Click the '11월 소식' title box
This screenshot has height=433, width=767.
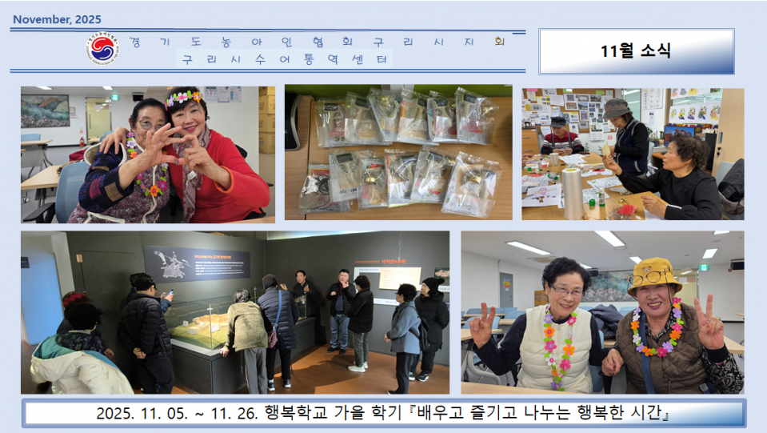click(637, 51)
